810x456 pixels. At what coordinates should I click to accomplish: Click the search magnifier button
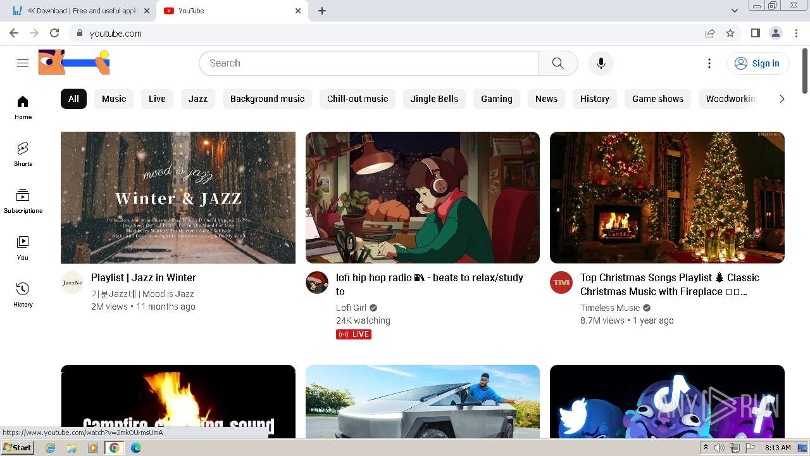[558, 63]
